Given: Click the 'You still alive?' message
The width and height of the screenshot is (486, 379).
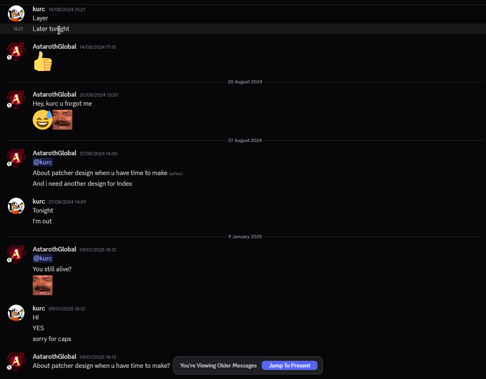Looking at the screenshot, I should 52,269.
